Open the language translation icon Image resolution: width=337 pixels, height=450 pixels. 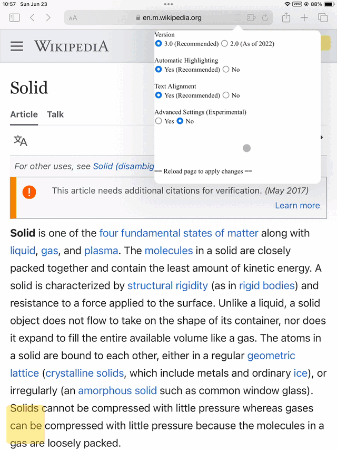tap(21, 141)
